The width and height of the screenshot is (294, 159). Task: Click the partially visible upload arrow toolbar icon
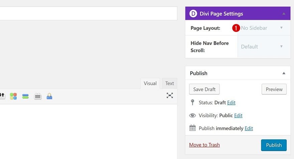click(2, 96)
